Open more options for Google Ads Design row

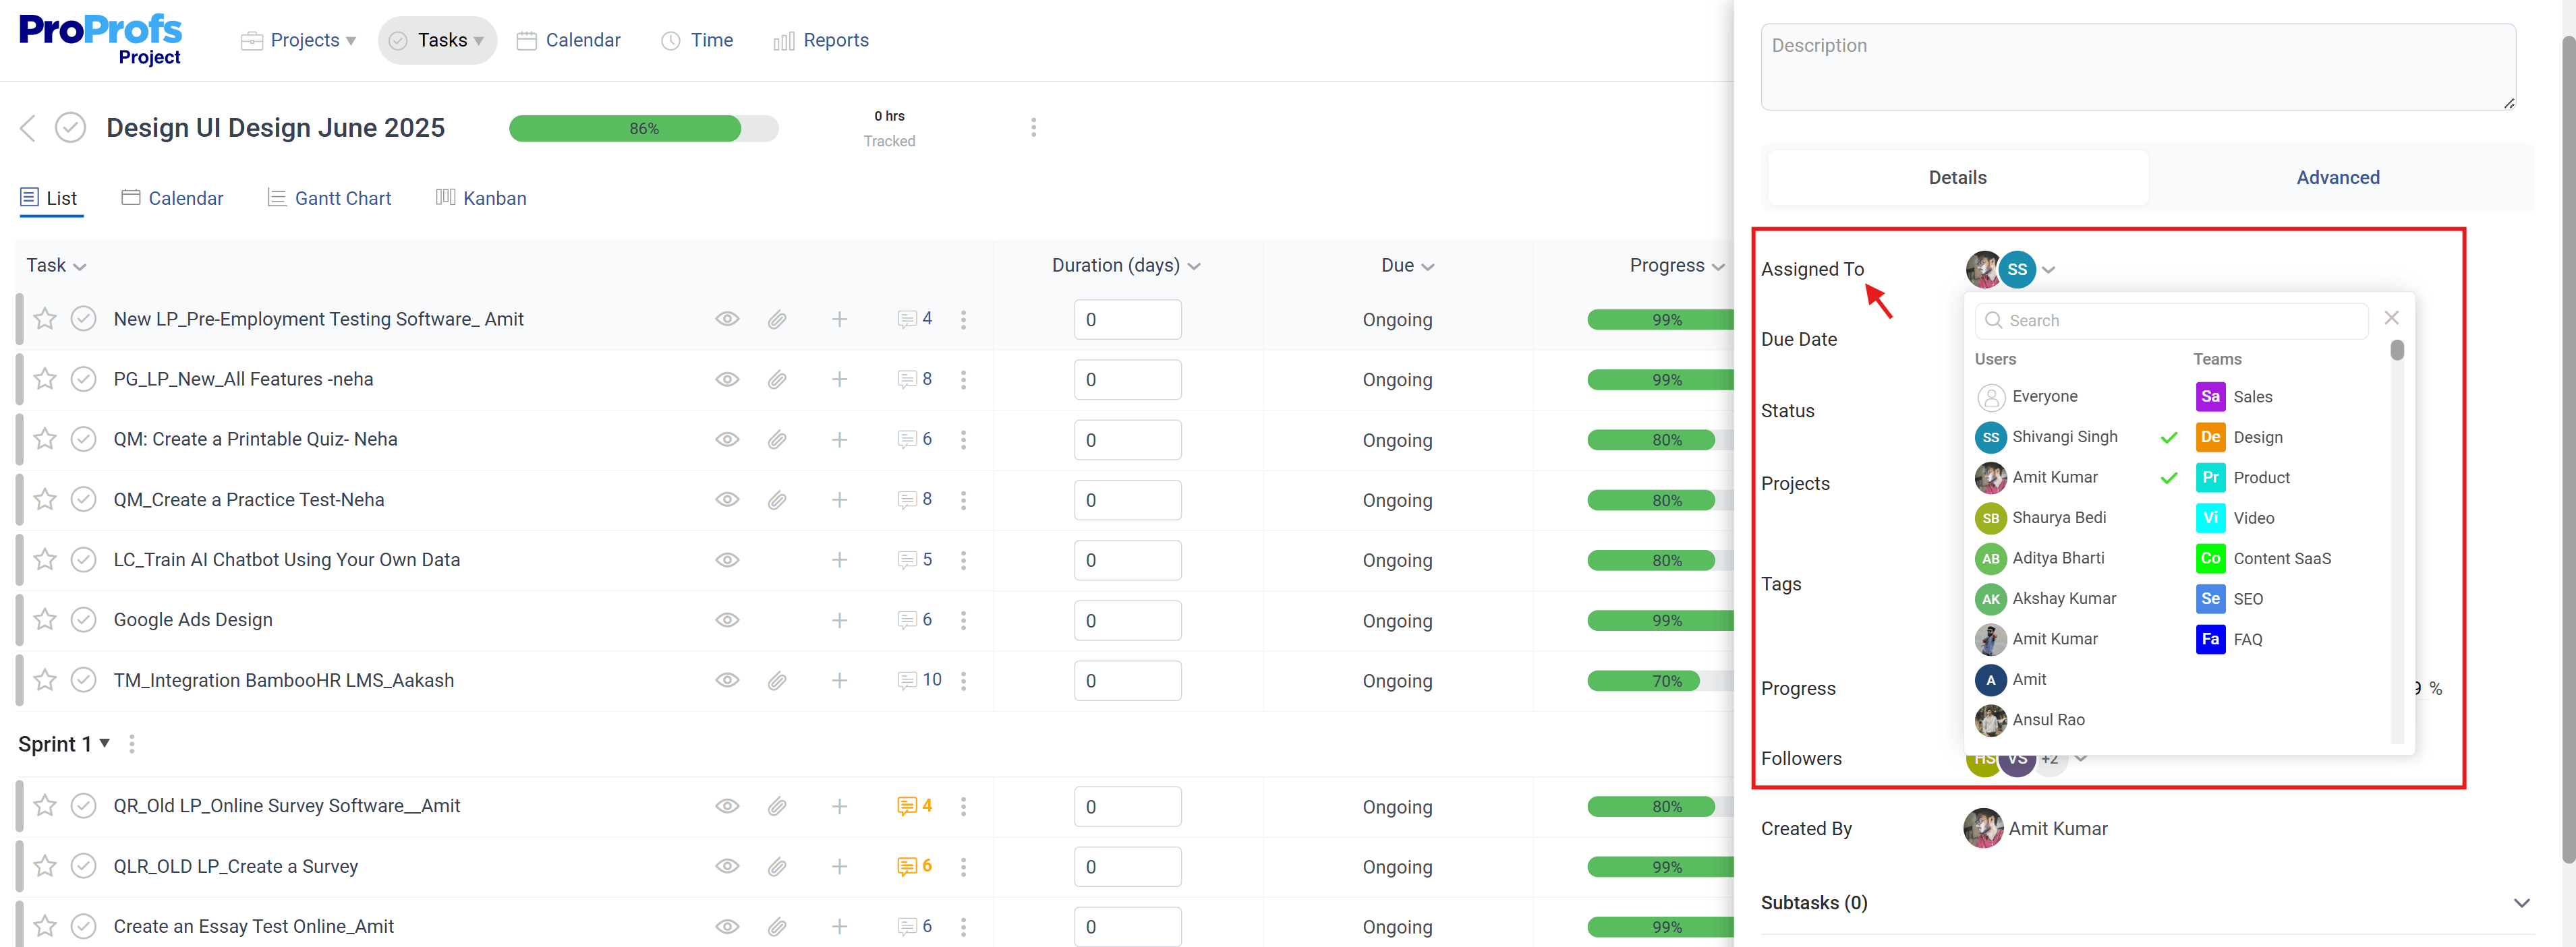(x=963, y=620)
